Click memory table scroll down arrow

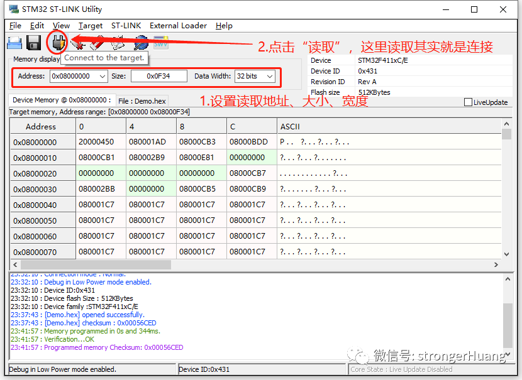coord(506,254)
